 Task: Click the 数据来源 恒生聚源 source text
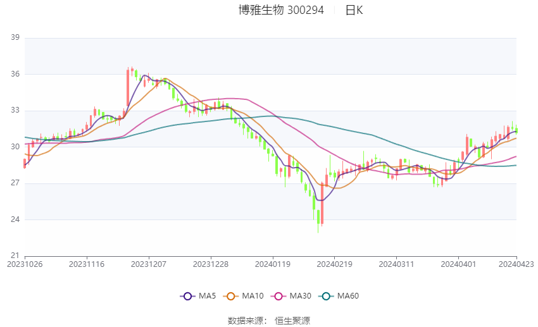(269, 321)
